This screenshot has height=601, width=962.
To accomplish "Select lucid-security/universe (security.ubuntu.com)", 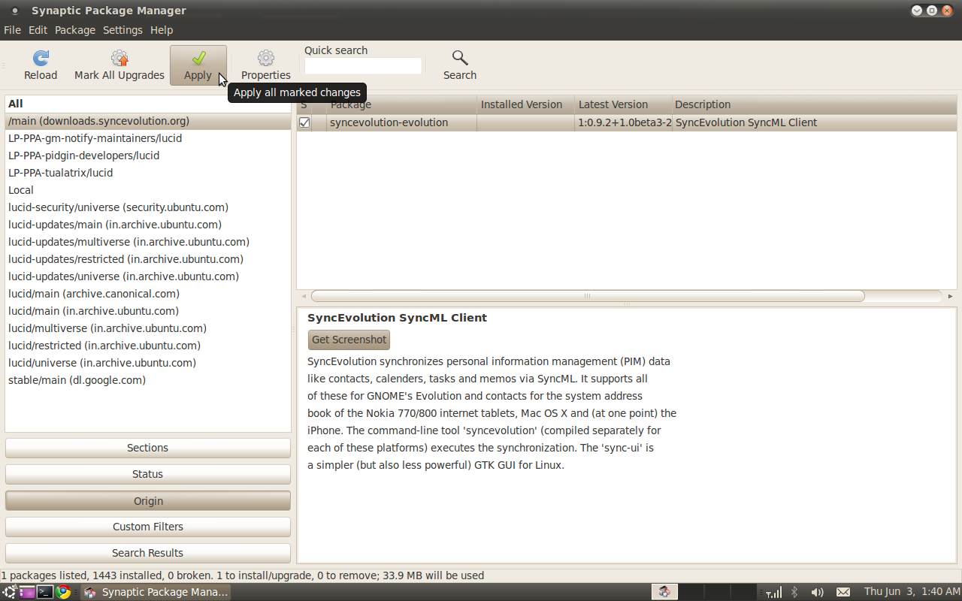I will pos(148,207).
